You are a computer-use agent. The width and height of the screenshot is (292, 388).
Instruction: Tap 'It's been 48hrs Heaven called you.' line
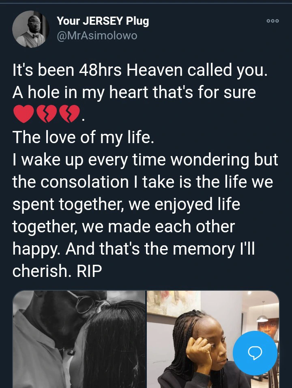click(x=140, y=70)
